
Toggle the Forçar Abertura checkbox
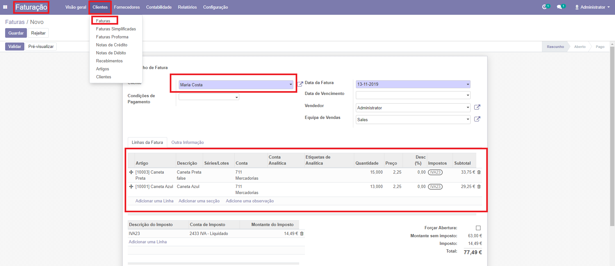click(478, 228)
